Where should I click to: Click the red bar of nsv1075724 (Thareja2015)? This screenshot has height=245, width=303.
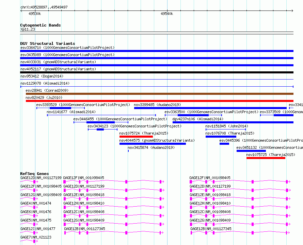coord(136,137)
